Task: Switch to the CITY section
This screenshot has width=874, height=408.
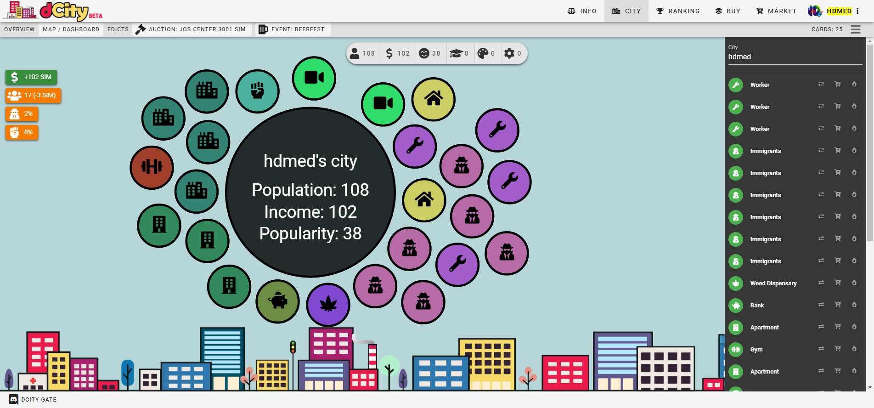Action: coord(626,11)
